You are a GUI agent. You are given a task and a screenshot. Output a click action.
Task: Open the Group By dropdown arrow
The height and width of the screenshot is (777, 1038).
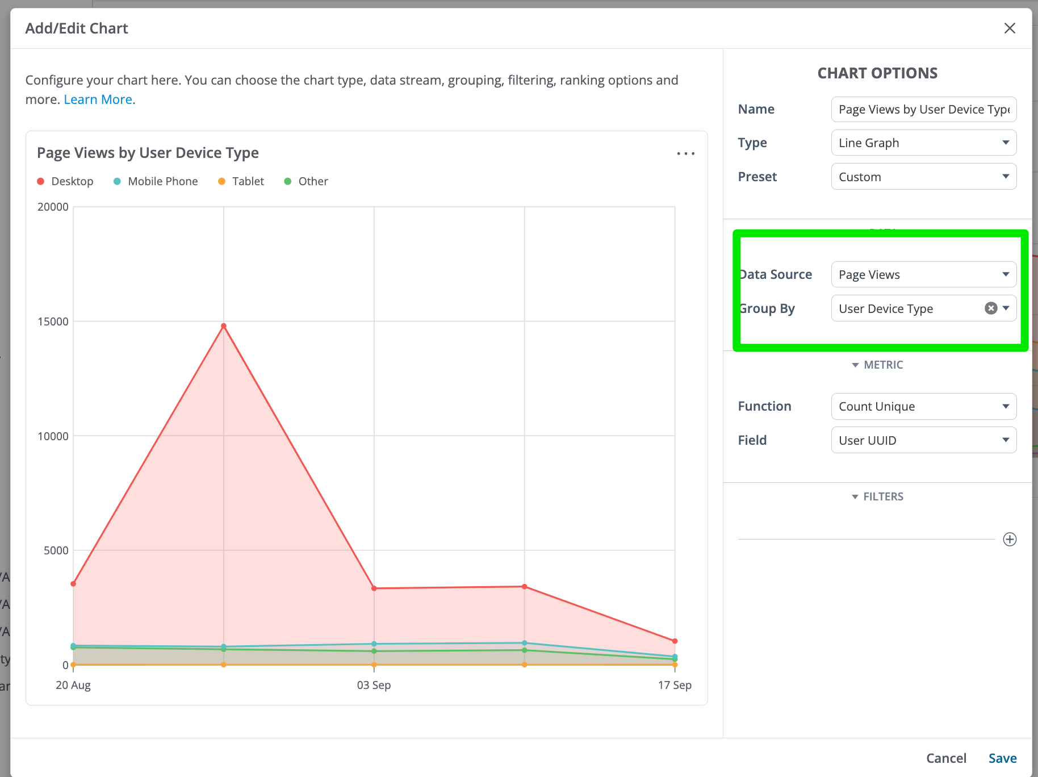(x=1006, y=308)
